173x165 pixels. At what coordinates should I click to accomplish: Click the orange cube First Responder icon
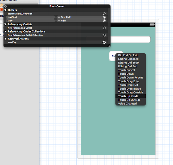[x=1, y=10]
